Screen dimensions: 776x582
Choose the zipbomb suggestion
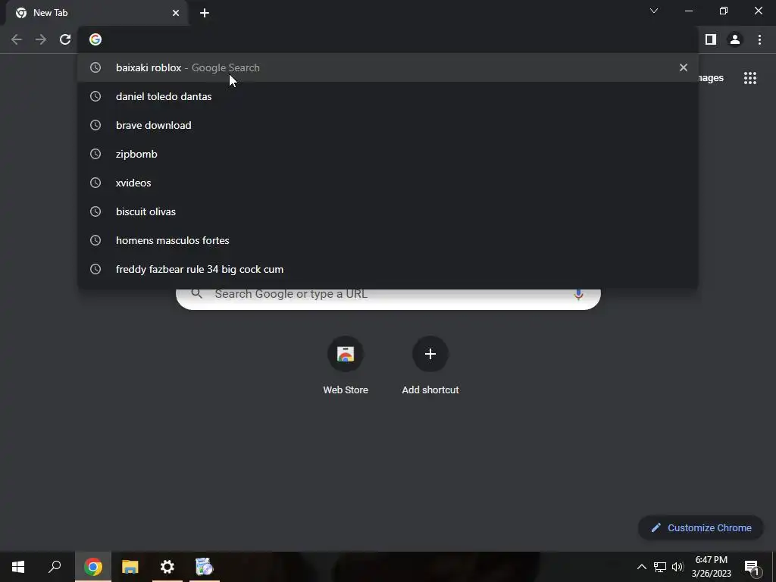coord(388,154)
